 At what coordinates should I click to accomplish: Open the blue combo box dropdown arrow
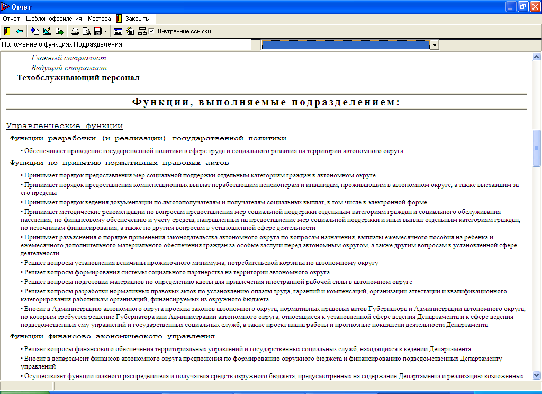[435, 45]
